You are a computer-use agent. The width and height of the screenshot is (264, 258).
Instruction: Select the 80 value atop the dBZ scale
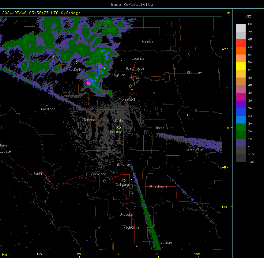click(250, 24)
